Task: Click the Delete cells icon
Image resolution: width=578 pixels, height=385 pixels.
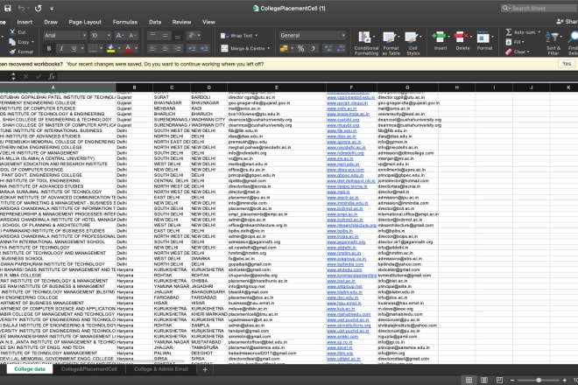Action: [x=460, y=37]
